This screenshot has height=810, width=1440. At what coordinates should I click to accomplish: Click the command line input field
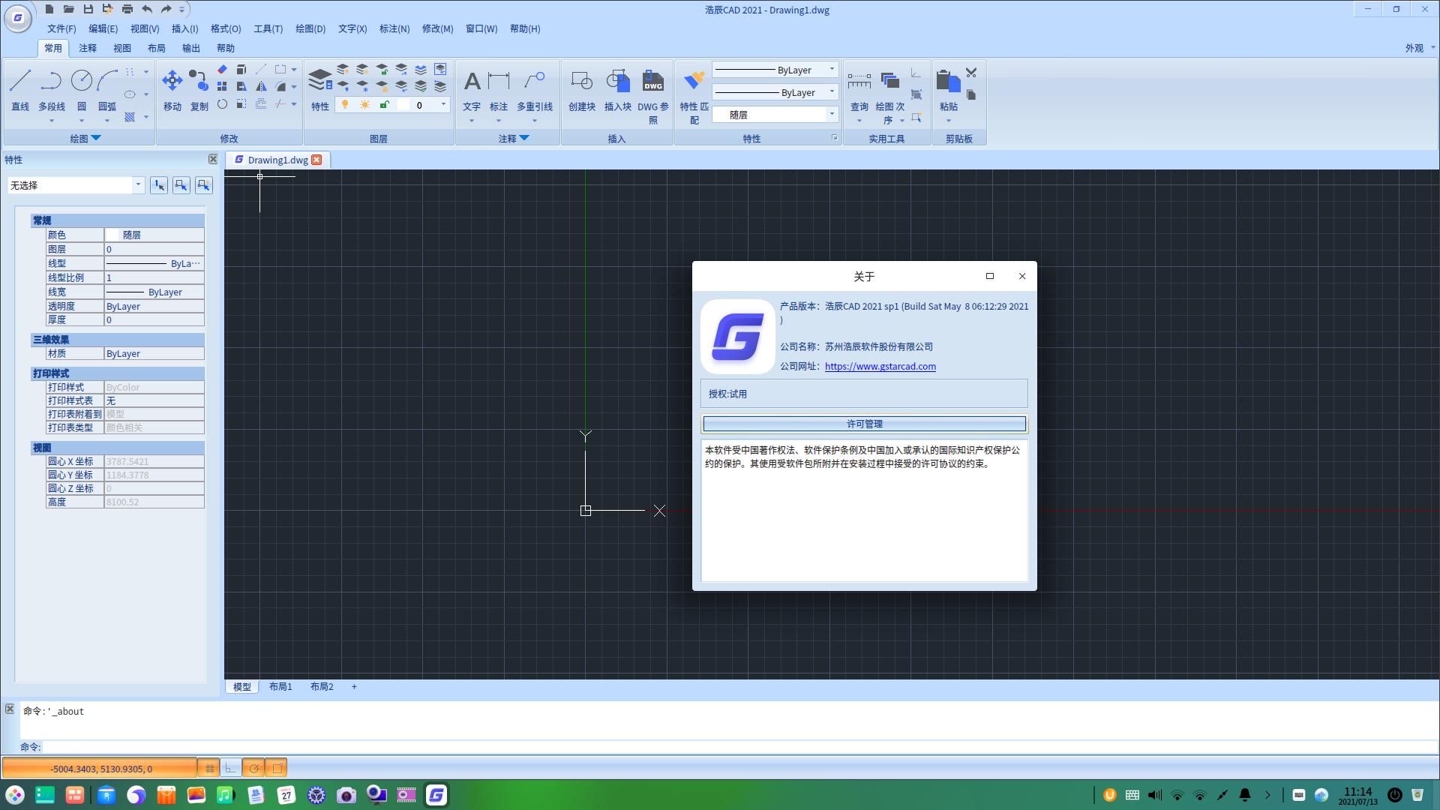(x=739, y=746)
